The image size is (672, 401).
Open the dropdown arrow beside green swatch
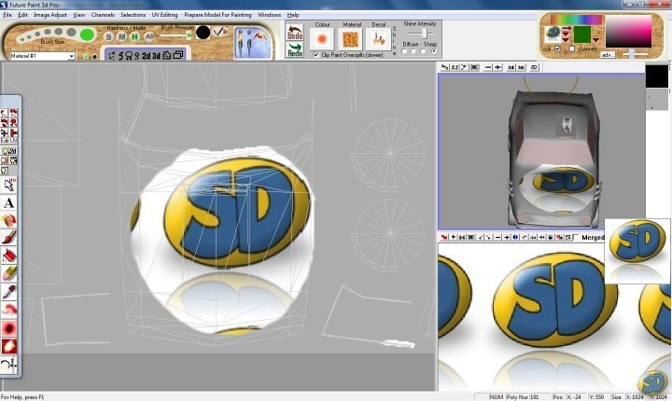tap(595, 40)
